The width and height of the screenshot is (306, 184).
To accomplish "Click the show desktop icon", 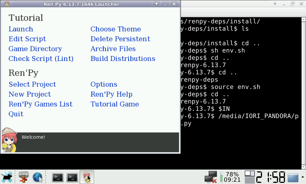I will pos(293,177).
